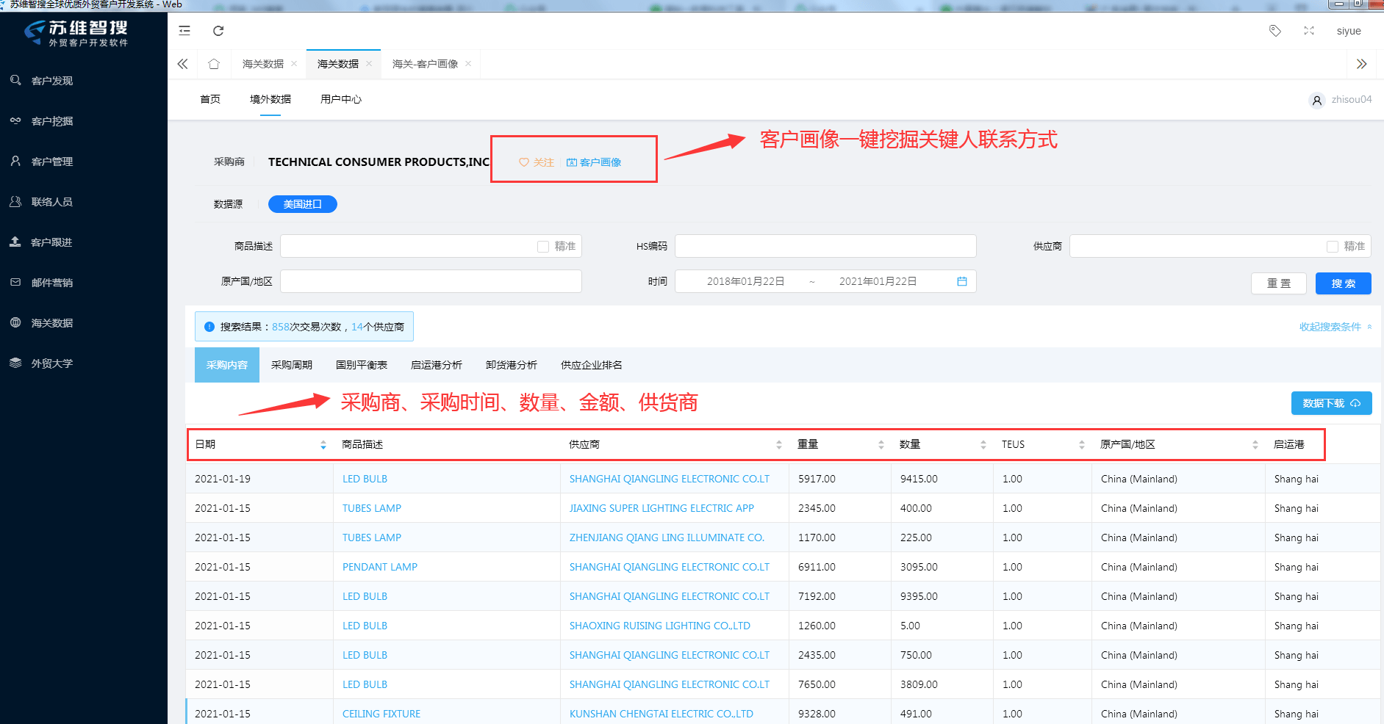
Task: Sort the table by 日期 column
Action: [323, 445]
